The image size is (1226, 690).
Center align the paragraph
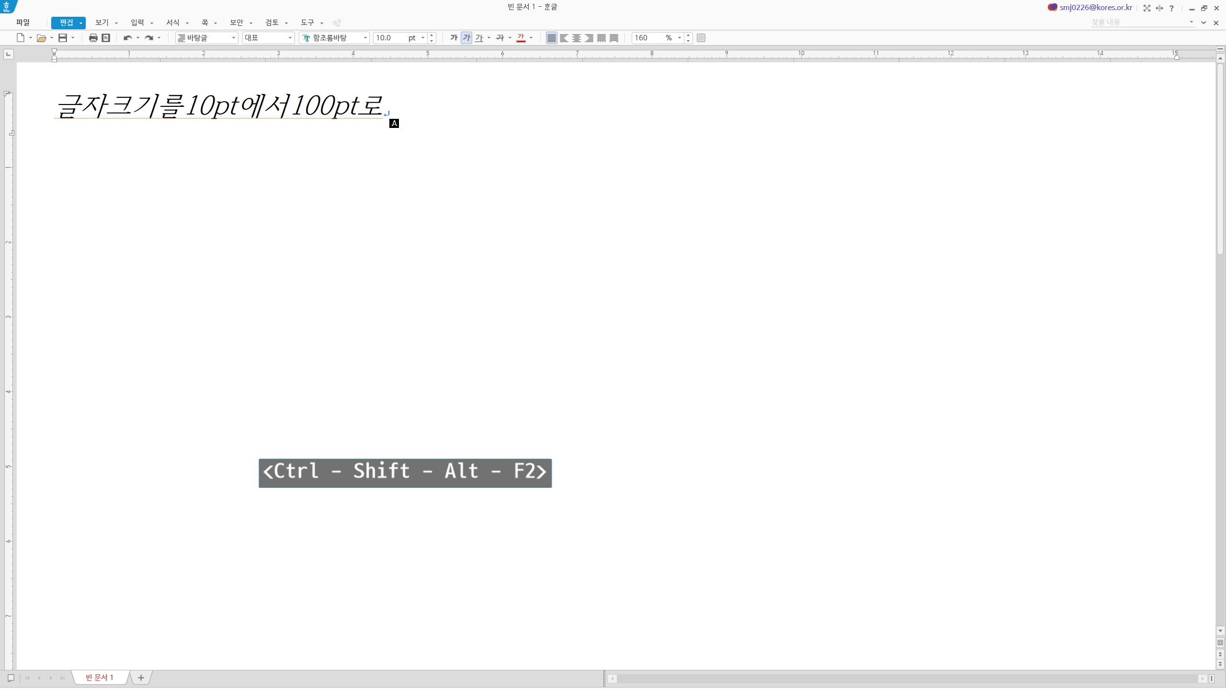[577, 38]
